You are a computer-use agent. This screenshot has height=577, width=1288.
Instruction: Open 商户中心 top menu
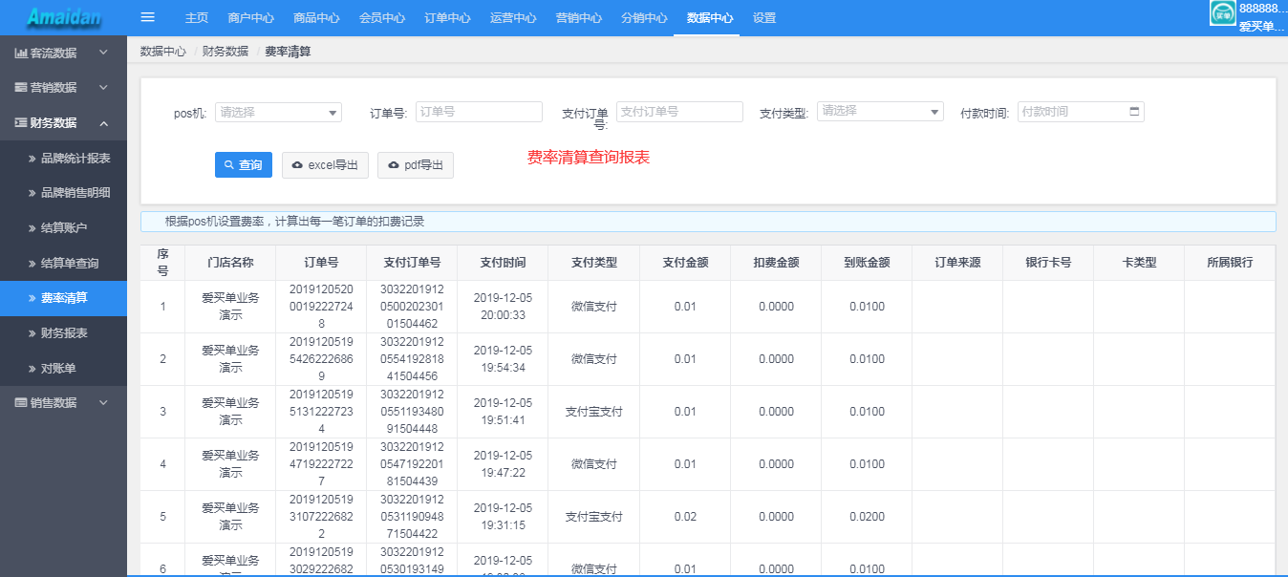pyautogui.click(x=251, y=18)
